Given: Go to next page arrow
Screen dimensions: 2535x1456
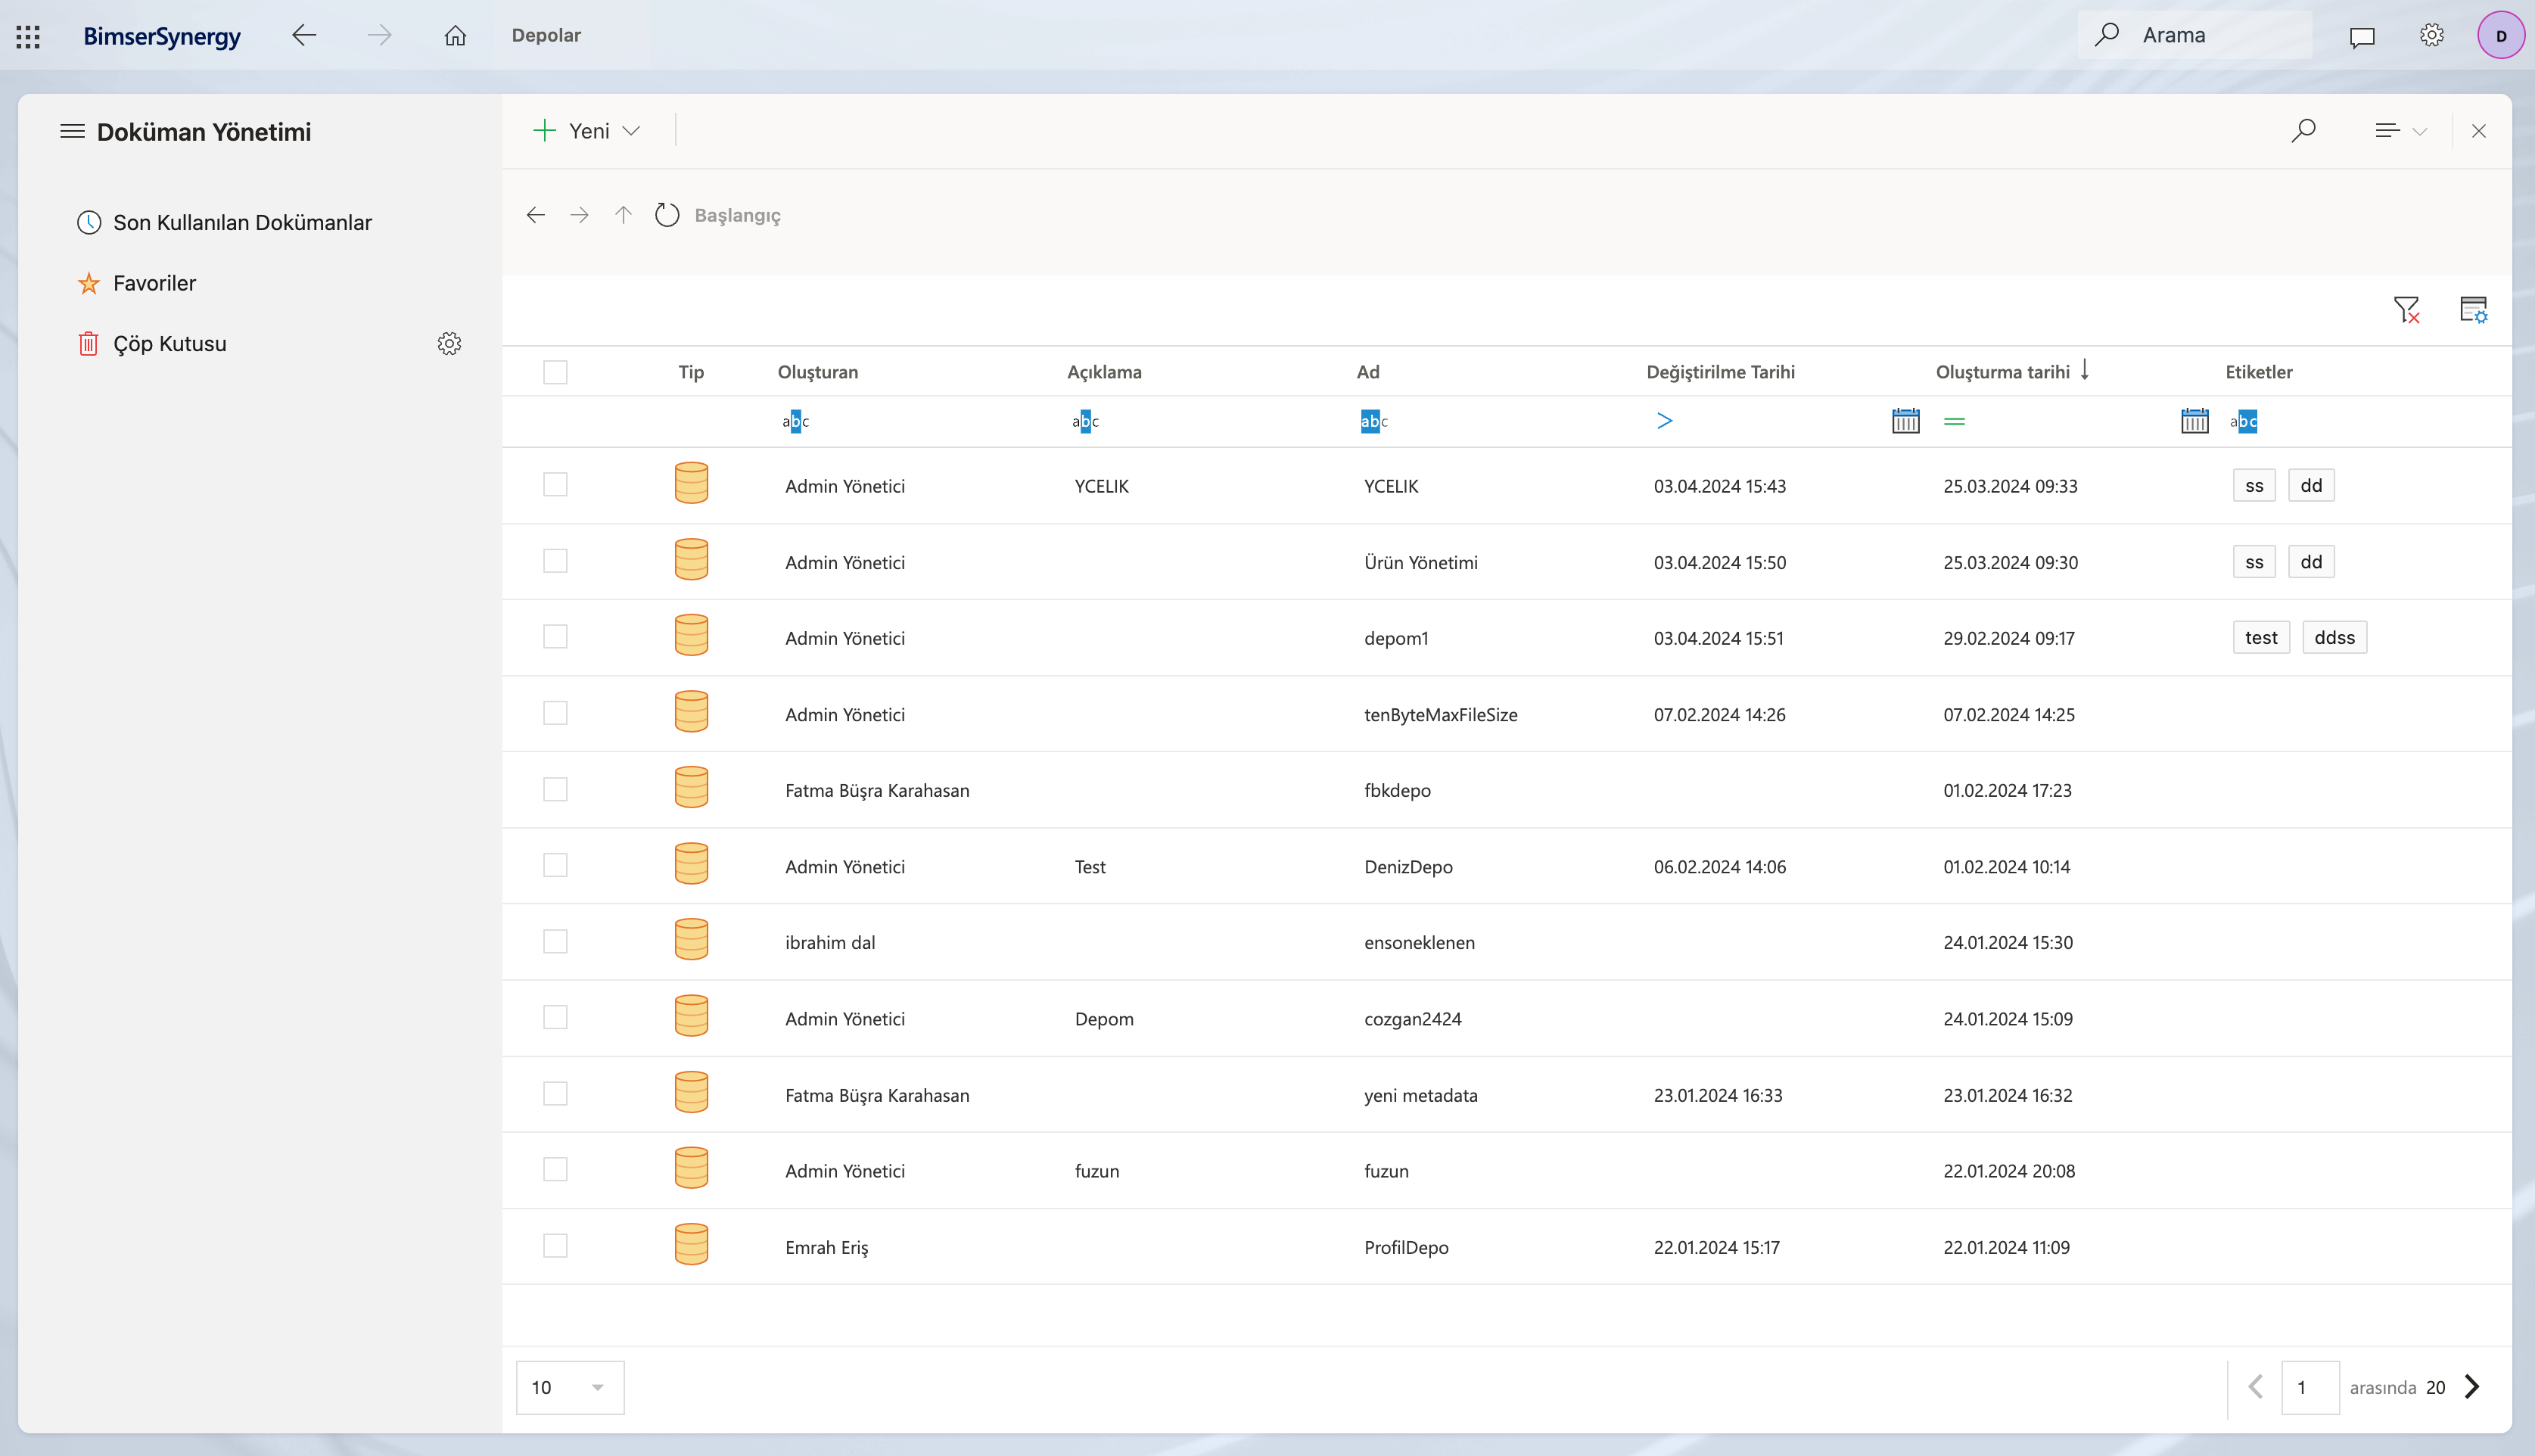Looking at the screenshot, I should tap(2472, 1387).
